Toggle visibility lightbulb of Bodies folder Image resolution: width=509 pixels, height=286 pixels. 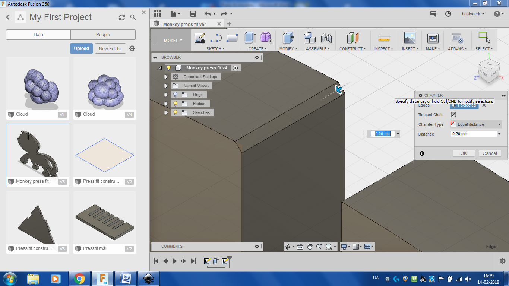[175, 104]
